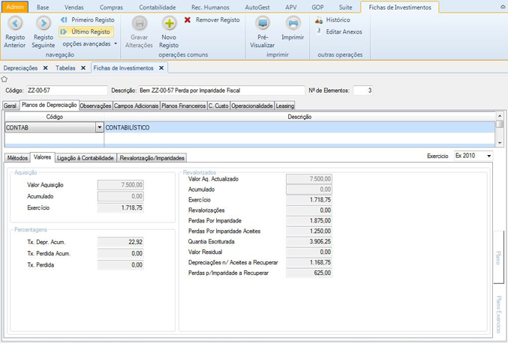Close the Tabelas document tab
The width and height of the screenshot is (508, 343).
[82, 68]
